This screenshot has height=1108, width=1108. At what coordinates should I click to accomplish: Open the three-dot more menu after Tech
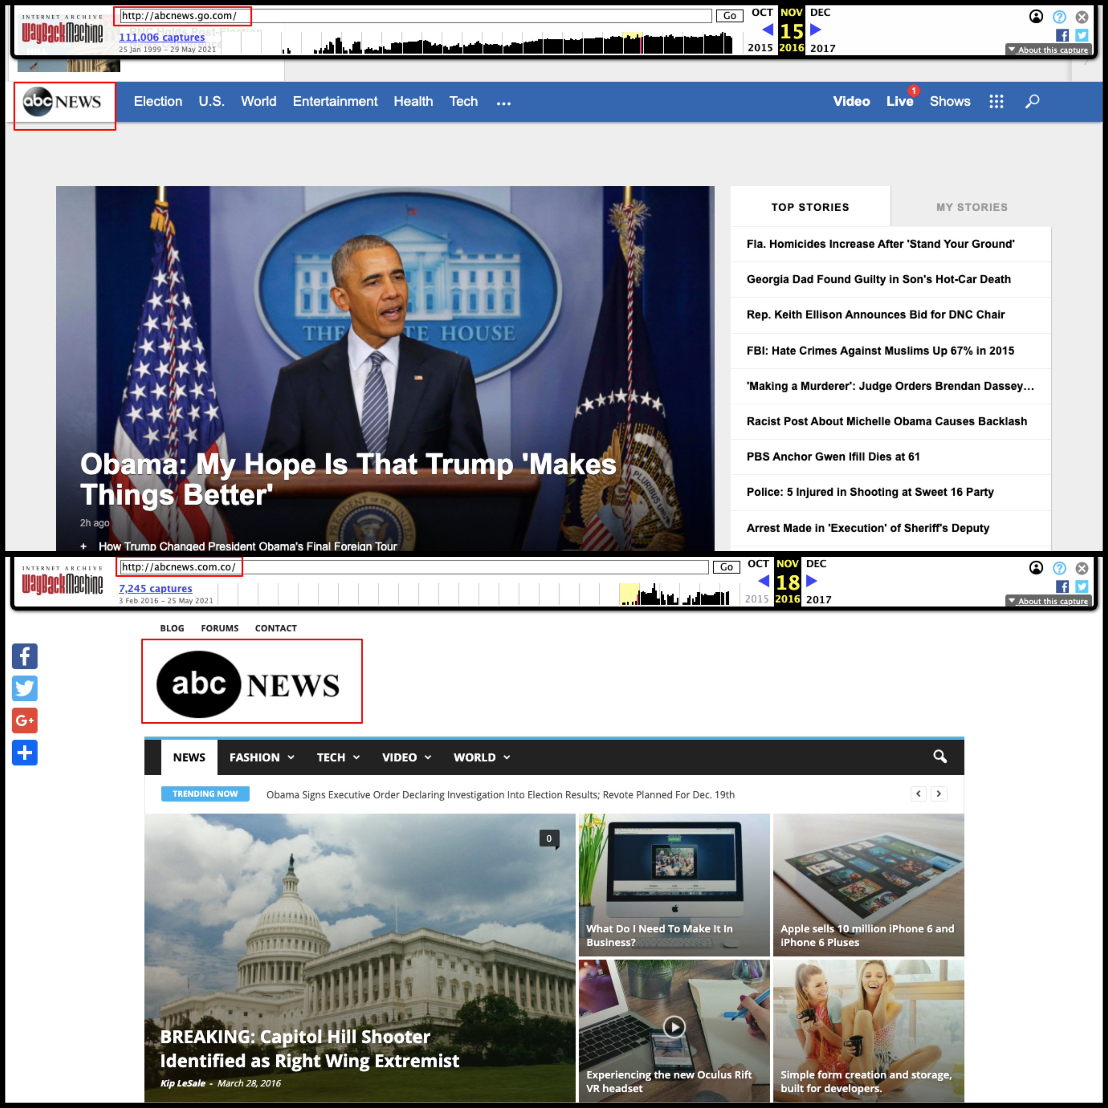(503, 103)
